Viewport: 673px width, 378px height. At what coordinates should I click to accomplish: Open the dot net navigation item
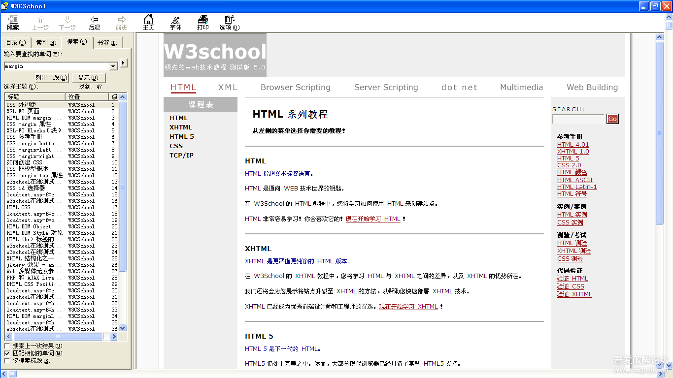459,87
